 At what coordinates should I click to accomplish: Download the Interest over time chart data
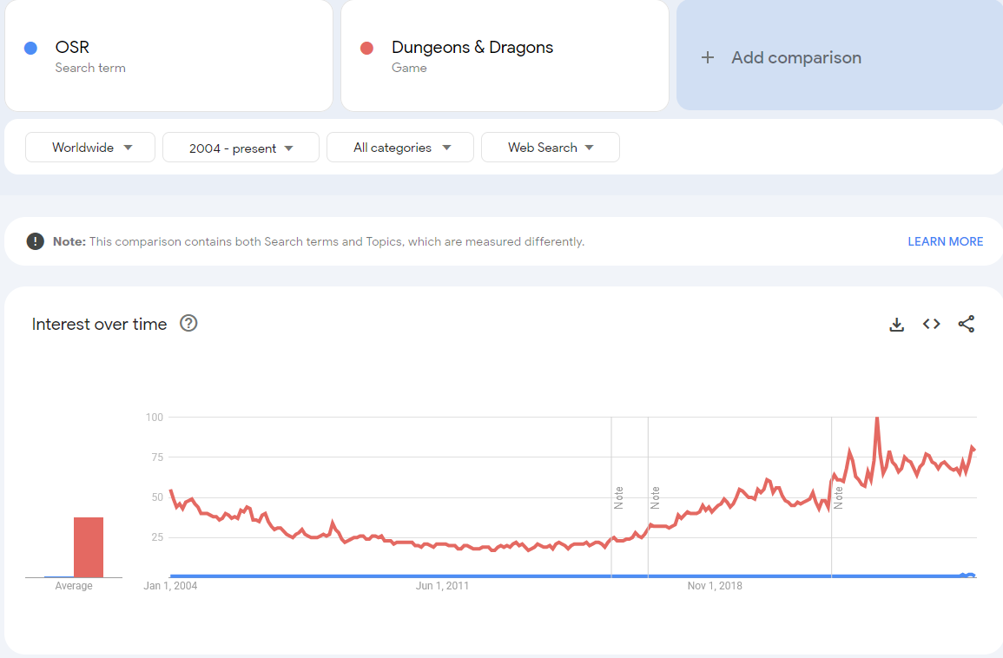(x=897, y=325)
